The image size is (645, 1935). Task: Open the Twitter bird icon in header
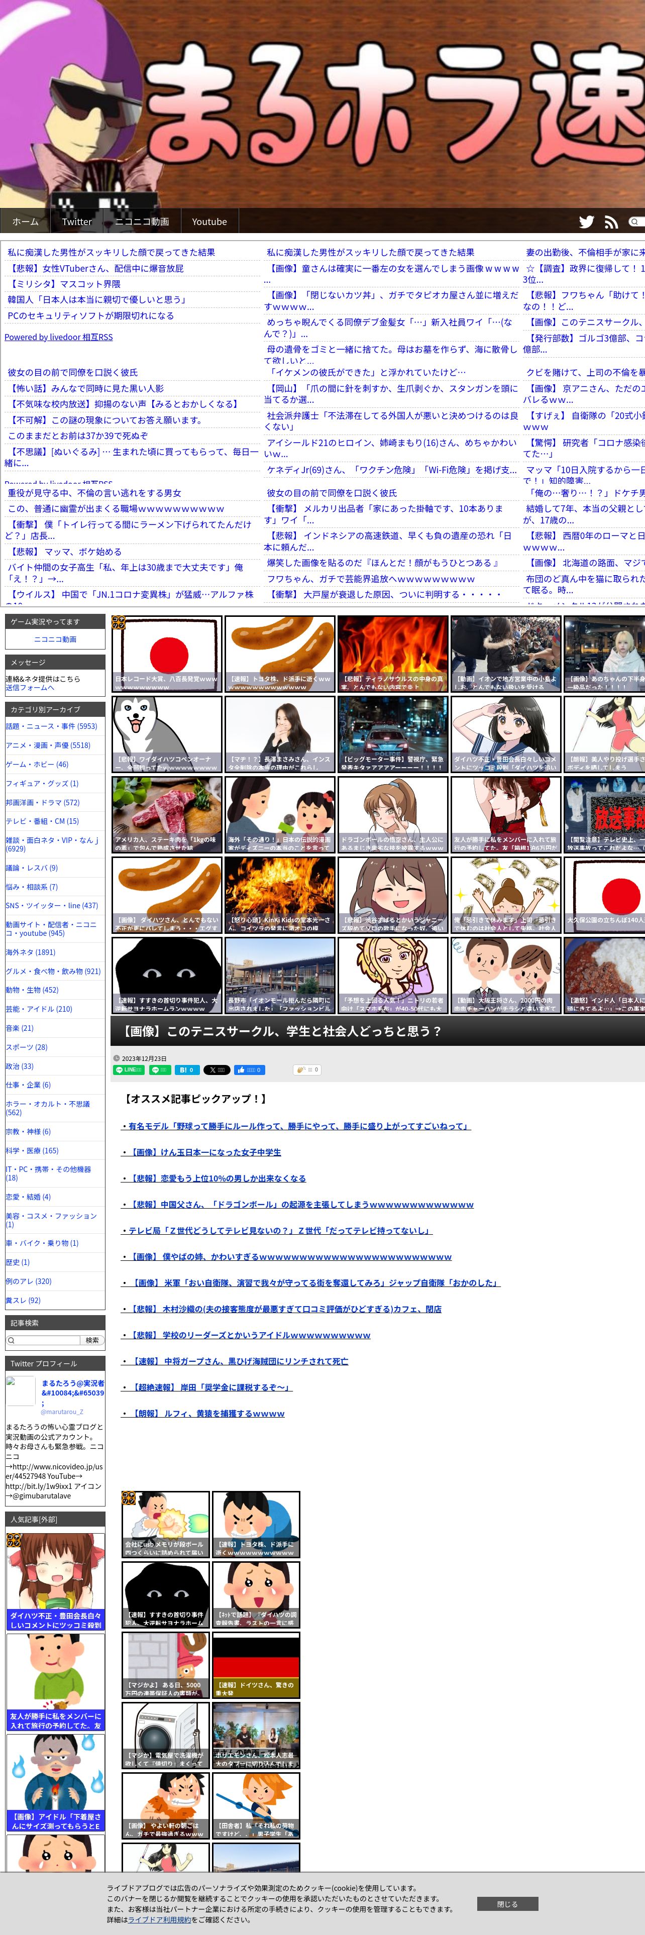[586, 222]
